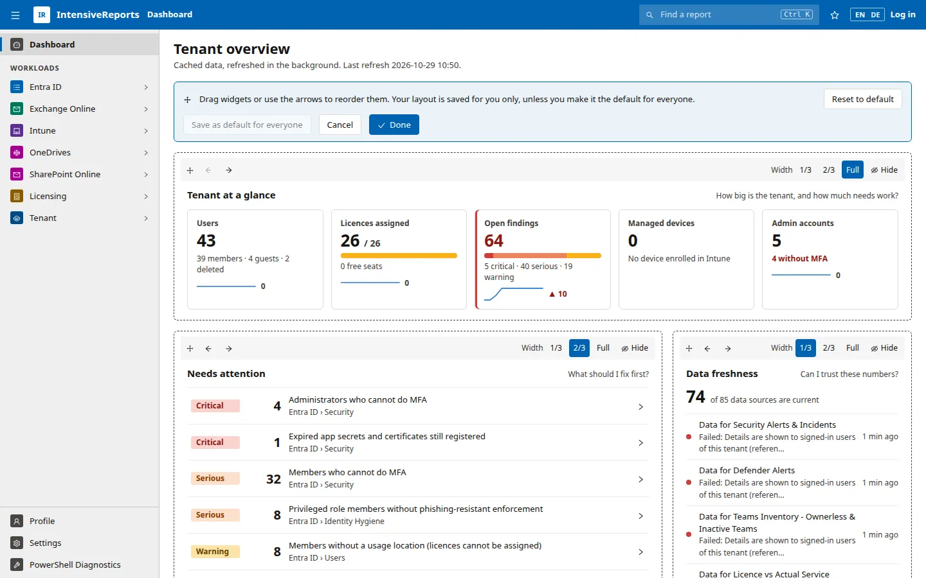This screenshot has height=578, width=926.
Task: Click the Licensing workload icon
Action: point(17,197)
